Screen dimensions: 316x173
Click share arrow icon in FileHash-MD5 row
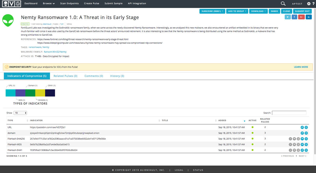[x=302, y=144]
